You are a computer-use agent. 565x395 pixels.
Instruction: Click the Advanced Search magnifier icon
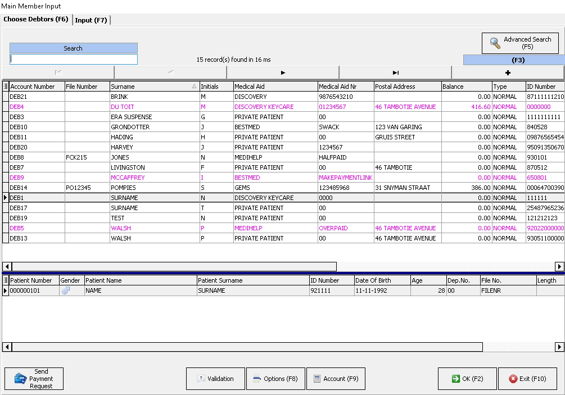[495, 43]
